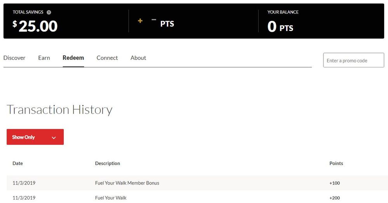The height and width of the screenshot is (203, 388).
Task: Click the Transaction History heading
Action: 59,110
